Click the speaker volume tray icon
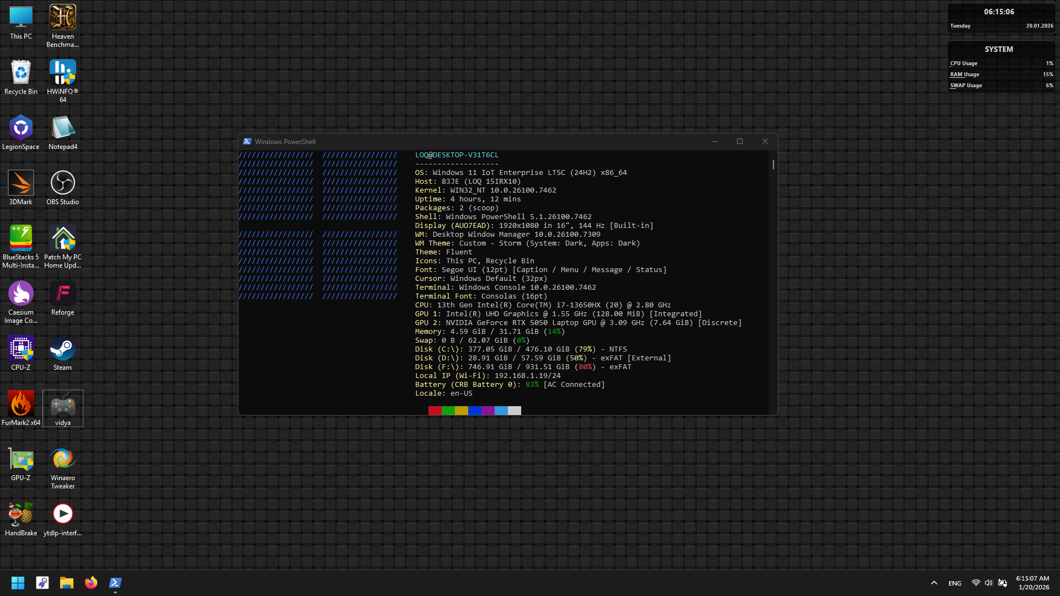Image resolution: width=1060 pixels, height=596 pixels. pos(989,583)
